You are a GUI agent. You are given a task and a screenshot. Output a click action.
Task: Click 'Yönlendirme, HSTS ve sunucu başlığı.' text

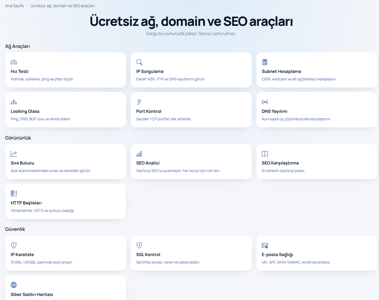point(42,211)
